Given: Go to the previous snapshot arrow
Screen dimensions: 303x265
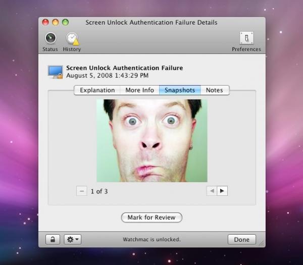Looking at the screenshot, I should [212, 191].
